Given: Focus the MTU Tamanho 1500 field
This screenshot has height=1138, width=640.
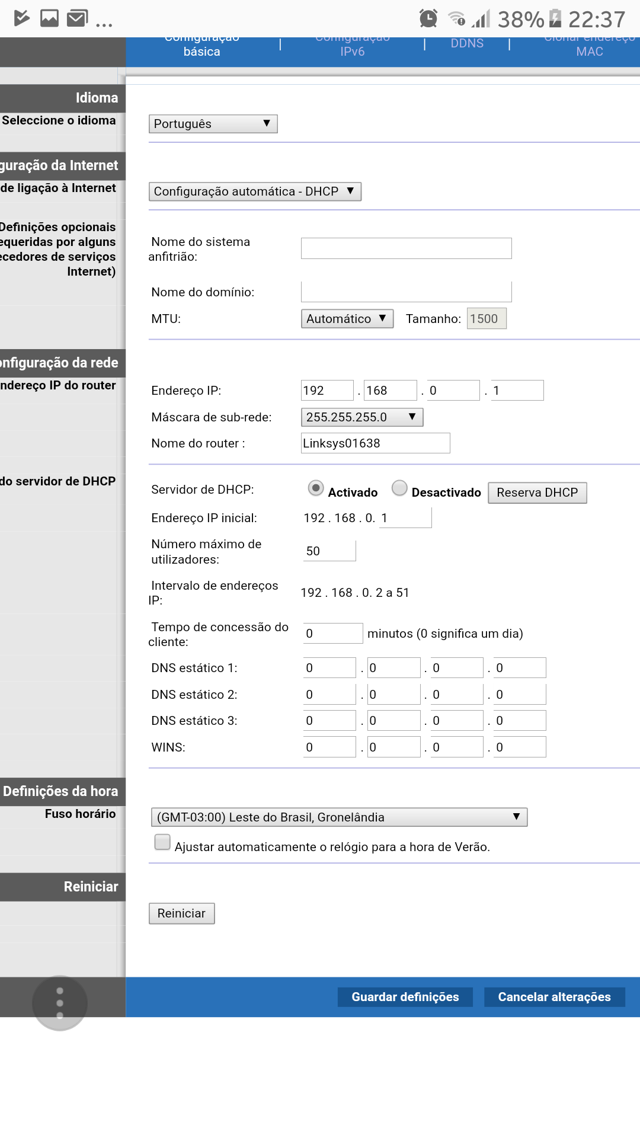Looking at the screenshot, I should pyautogui.click(x=487, y=319).
